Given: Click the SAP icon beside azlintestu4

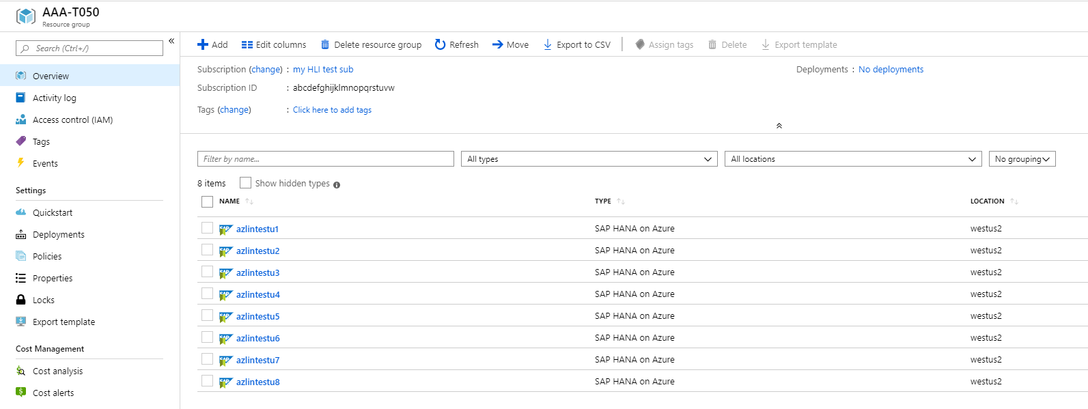Looking at the screenshot, I should (x=226, y=295).
